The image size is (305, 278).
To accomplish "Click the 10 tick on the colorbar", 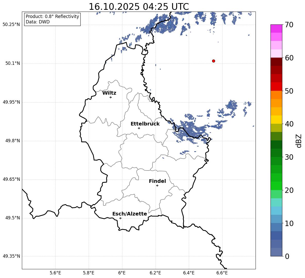I will pos(289,223).
